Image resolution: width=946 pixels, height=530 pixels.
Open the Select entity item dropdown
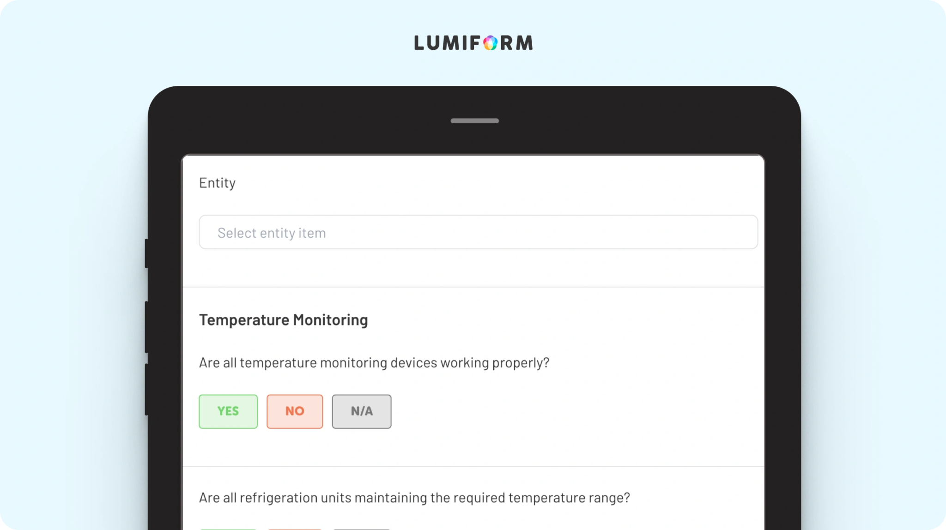click(478, 232)
